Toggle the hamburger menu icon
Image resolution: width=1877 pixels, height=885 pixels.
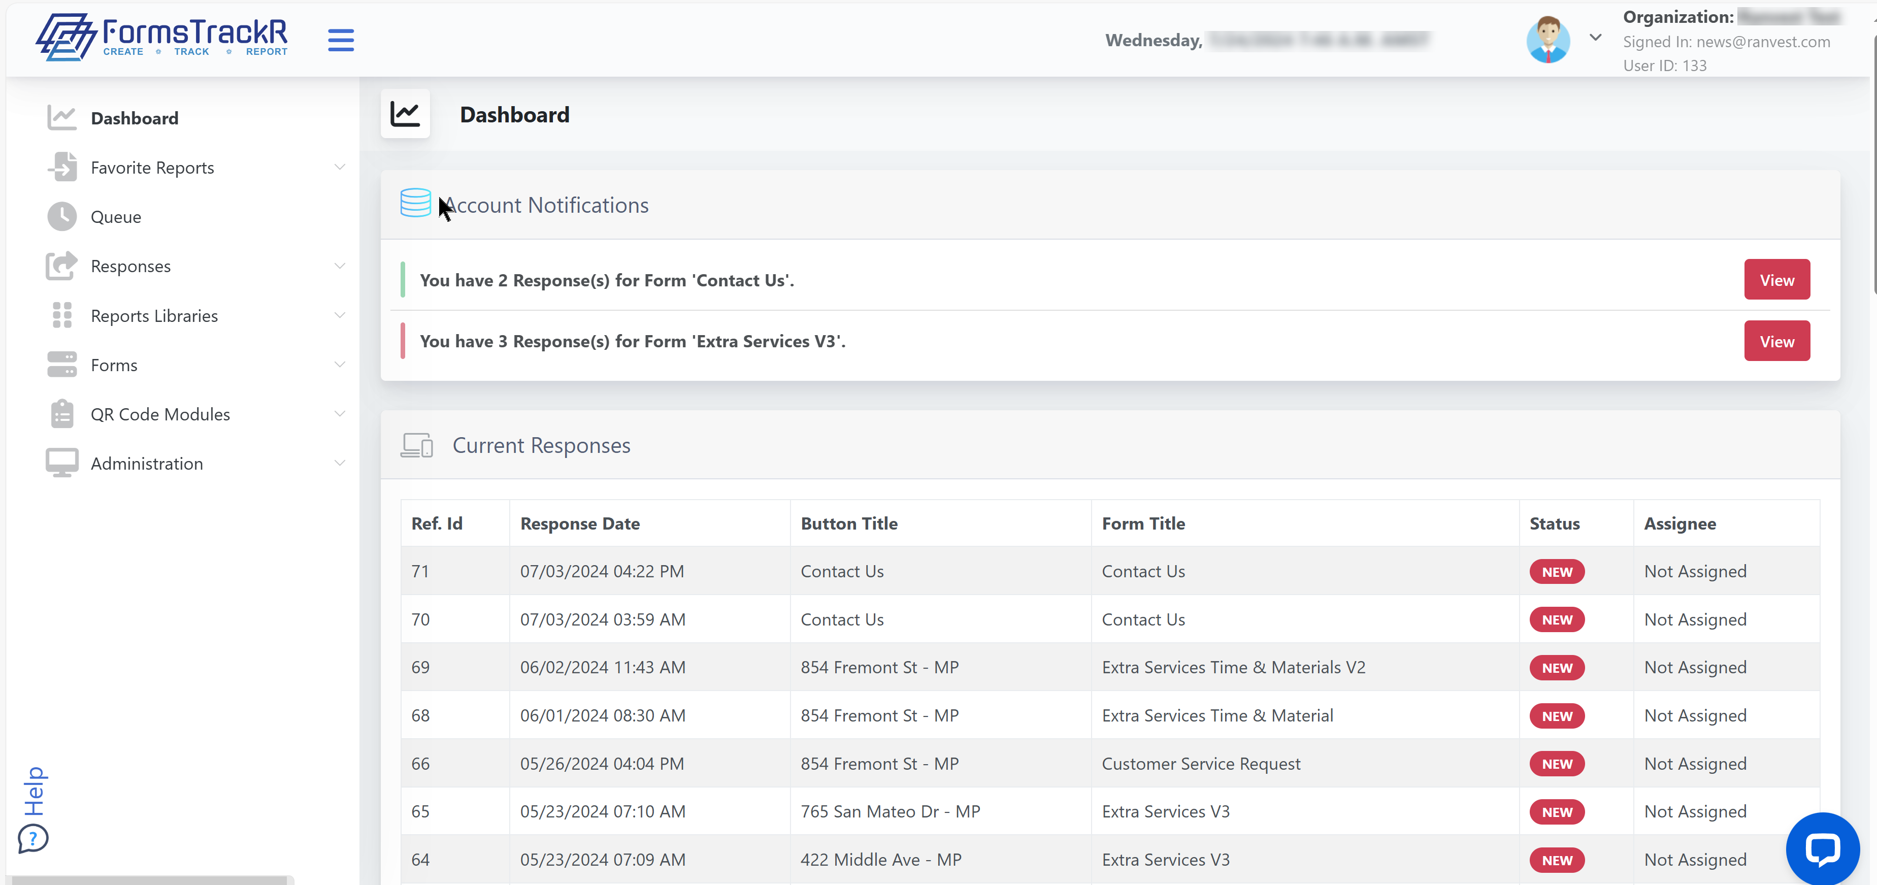340,40
